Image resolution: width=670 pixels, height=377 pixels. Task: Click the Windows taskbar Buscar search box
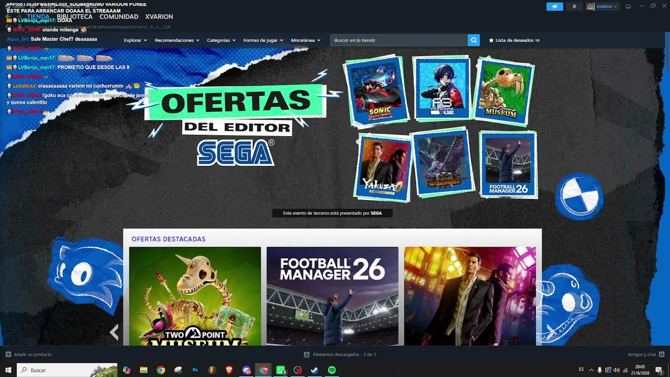pyautogui.click(x=67, y=370)
